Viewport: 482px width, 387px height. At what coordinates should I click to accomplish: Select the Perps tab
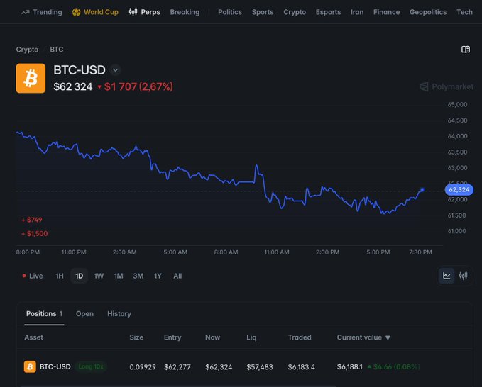[x=145, y=12]
